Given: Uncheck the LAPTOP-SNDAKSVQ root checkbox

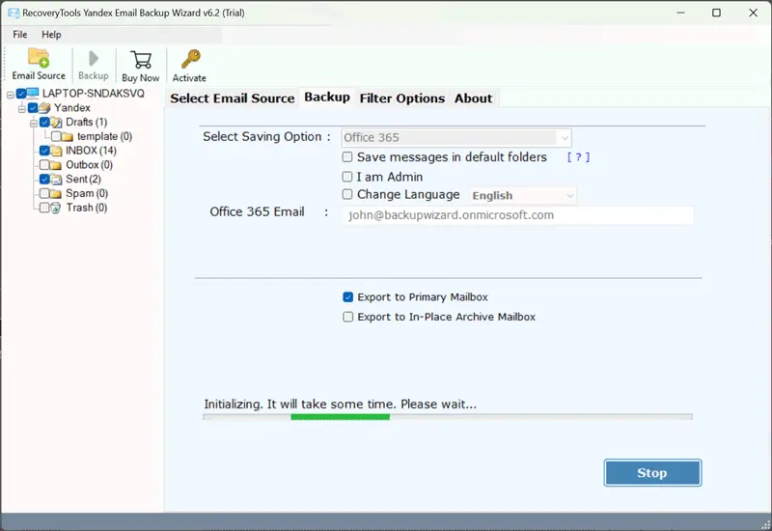Looking at the screenshot, I should click(x=21, y=93).
